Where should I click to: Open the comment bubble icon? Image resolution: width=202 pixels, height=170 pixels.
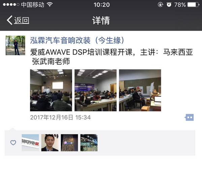pyautogui.click(x=189, y=117)
